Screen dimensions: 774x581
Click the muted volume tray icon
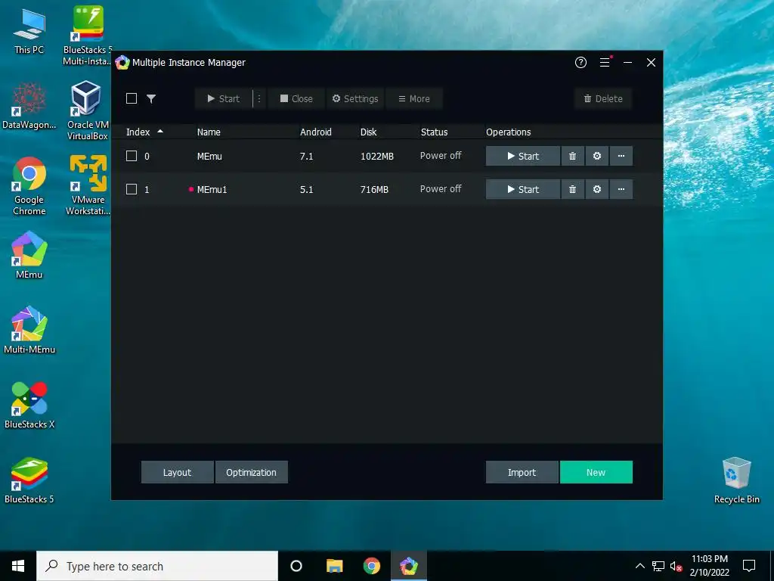(676, 566)
